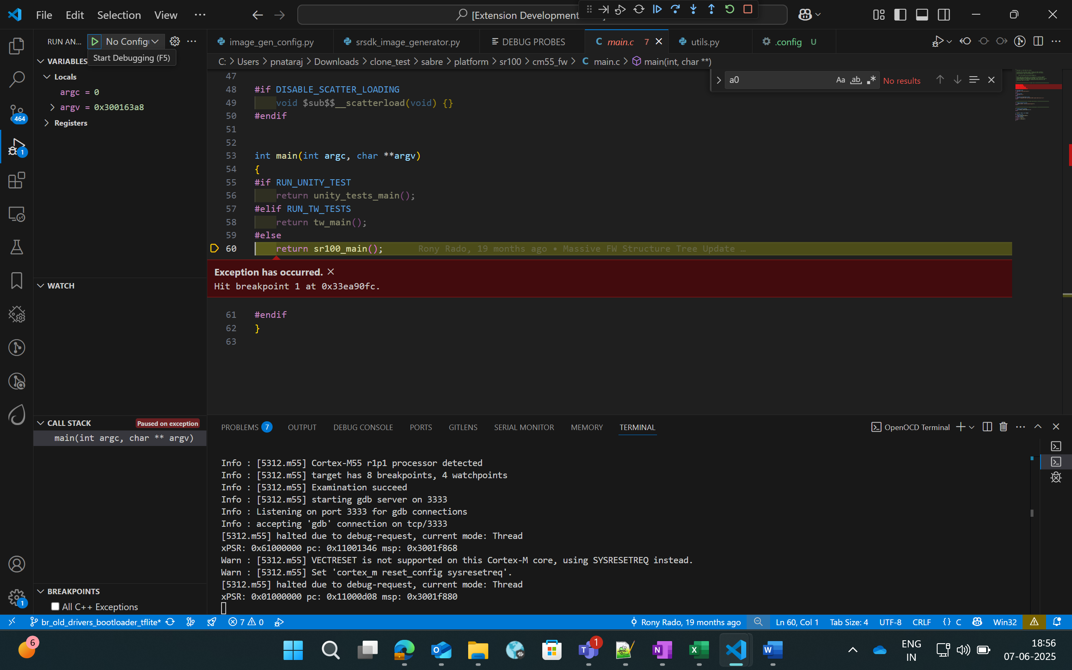
Task: Switch to the DEBUG CONSOLE tab
Action: (363, 427)
